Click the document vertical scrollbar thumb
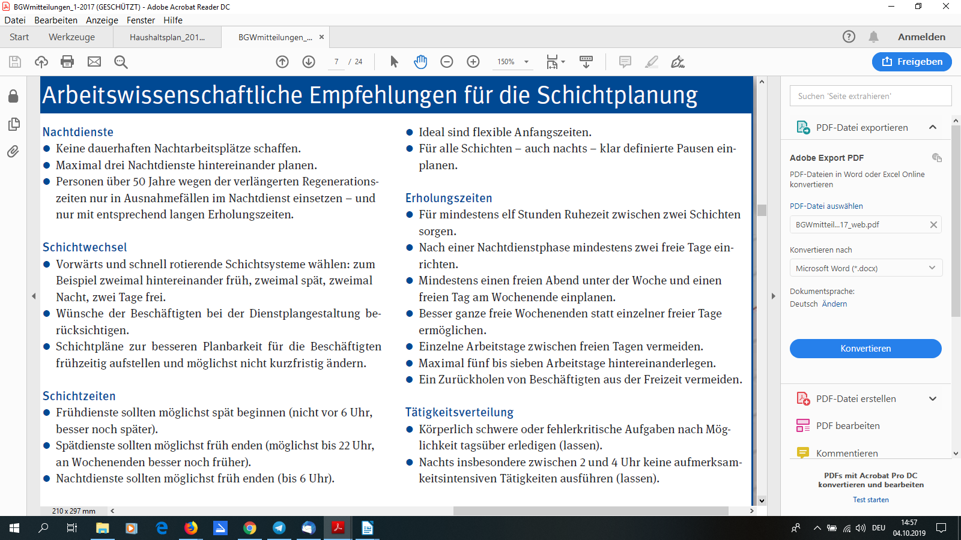The height and width of the screenshot is (540, 961). click(762, 210)
